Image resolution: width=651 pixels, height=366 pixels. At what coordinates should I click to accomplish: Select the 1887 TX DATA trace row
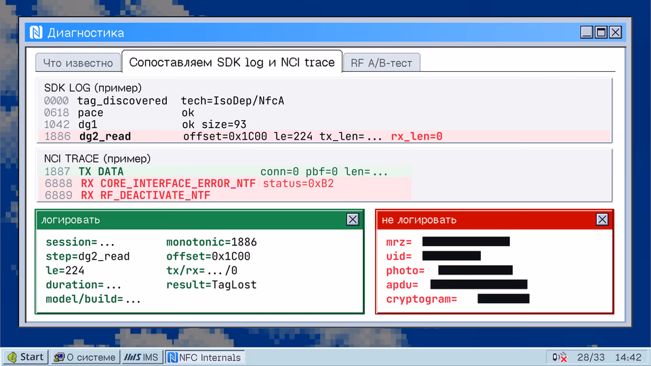pyautogui.click(x=224, y=171)
